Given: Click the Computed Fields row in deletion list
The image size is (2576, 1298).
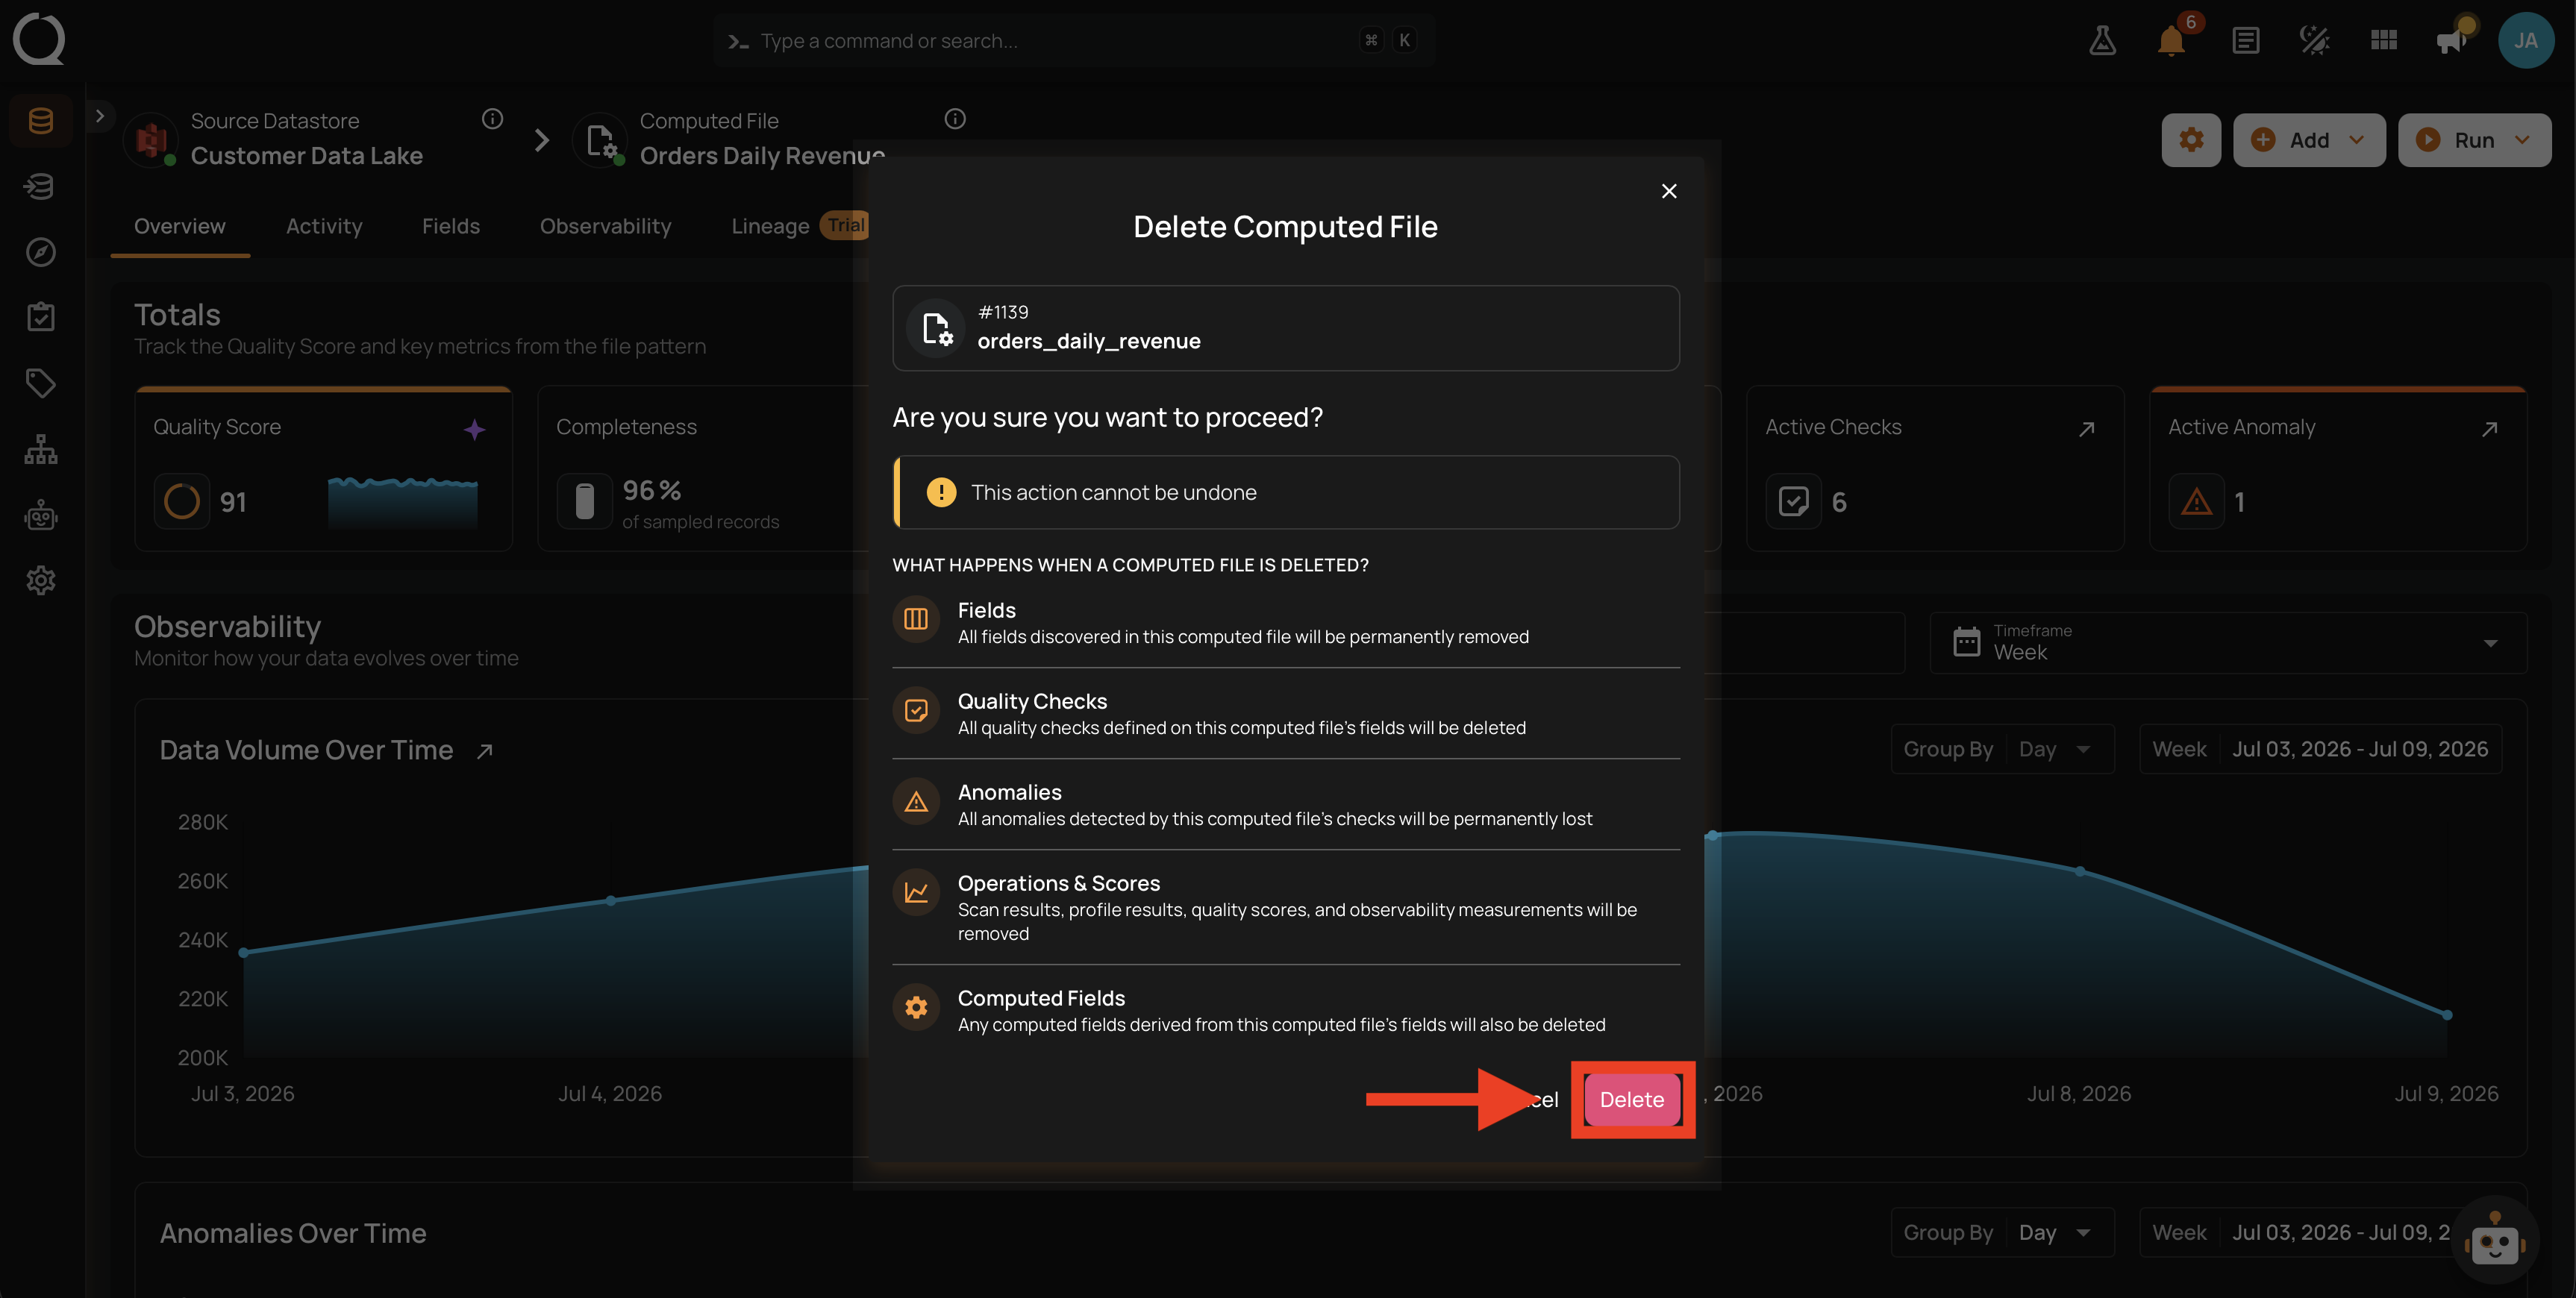Looking at the screenshot, I should [x=1285, y=1010].
